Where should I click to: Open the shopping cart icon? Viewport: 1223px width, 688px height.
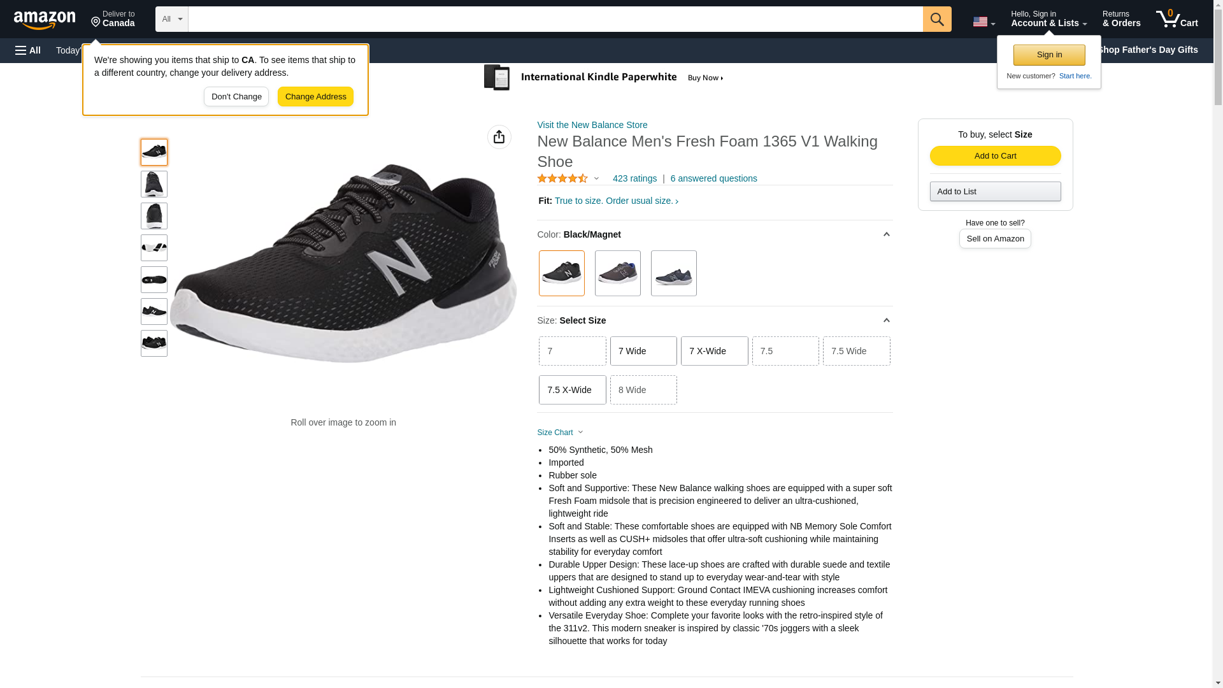pos(1176,19)
